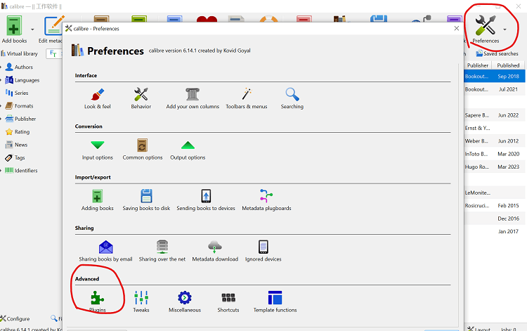Viewport: 527px width, 331px height.
Task: Open conversion Input options
Action: pyautogui.click(x=98, y=150)
